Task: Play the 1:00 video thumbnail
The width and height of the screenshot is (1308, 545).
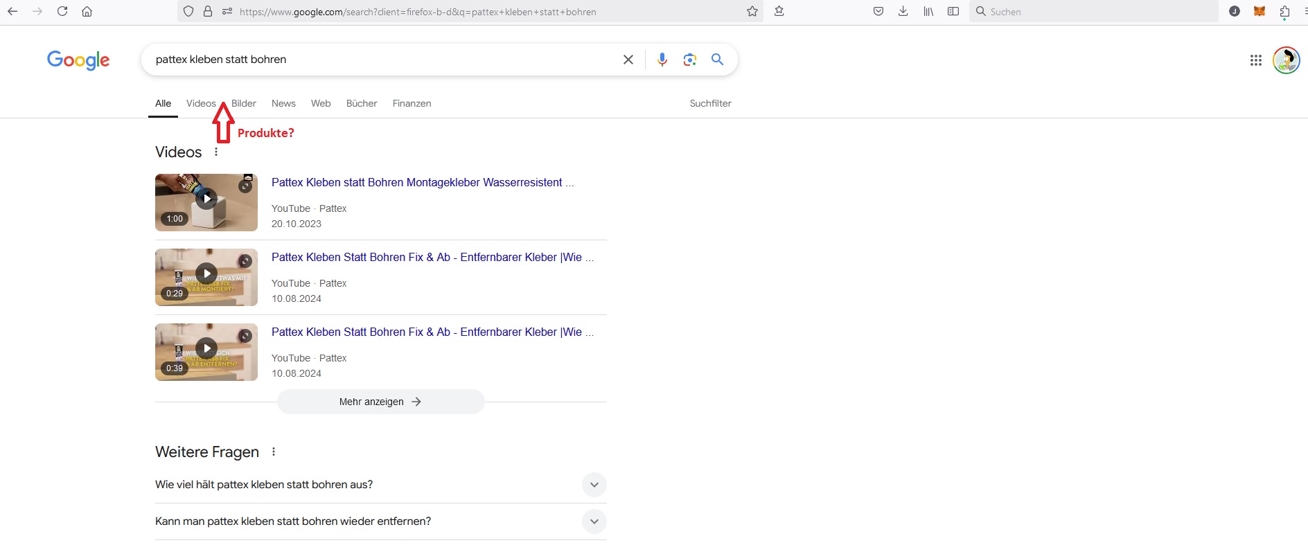Action: 206,202
